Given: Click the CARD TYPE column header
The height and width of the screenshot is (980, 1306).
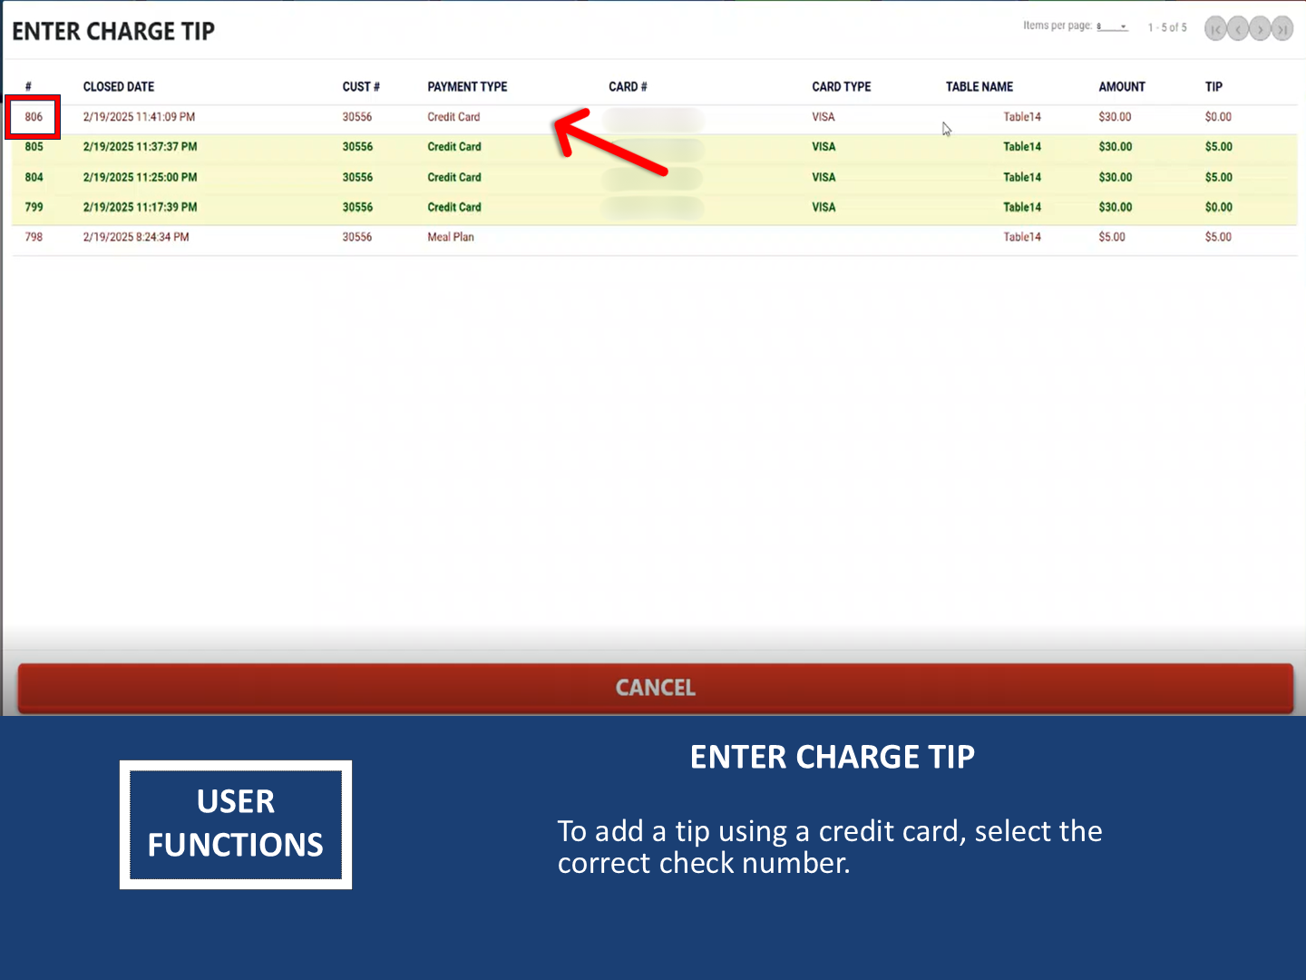Looking at the screenshot, I should click(x=841, y=87).
